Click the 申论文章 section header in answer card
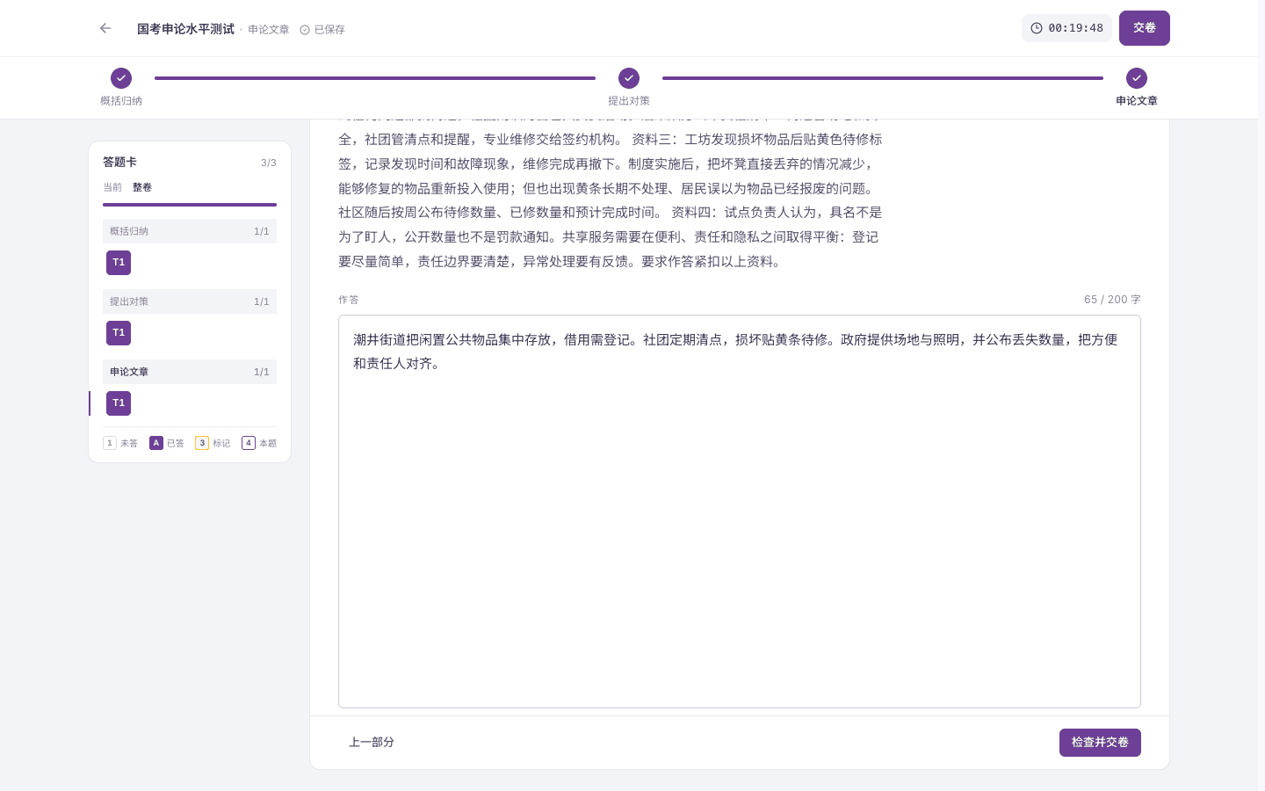The image size is (1265, 791). (190, 372)
